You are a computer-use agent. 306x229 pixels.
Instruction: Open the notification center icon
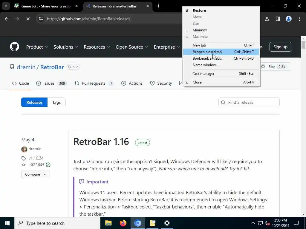pos(296,223)
